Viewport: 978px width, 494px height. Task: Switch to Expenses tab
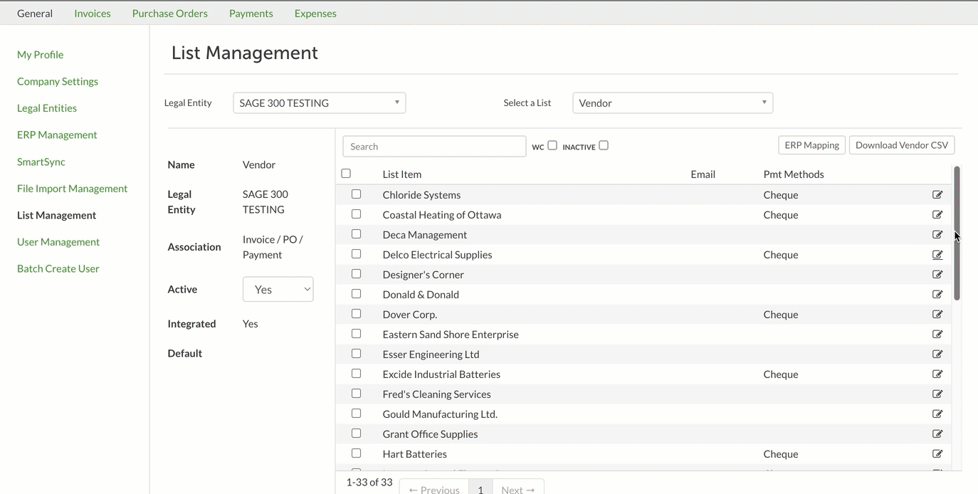click(315, 13)
